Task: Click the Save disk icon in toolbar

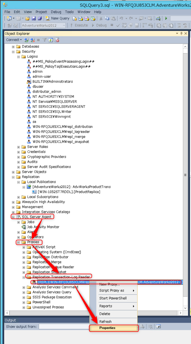Action: (34, 18)
